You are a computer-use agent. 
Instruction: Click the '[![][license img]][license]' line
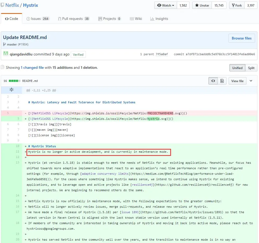coord(51,135)
